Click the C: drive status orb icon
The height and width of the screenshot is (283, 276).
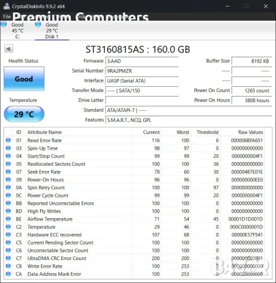pos(4,24)
